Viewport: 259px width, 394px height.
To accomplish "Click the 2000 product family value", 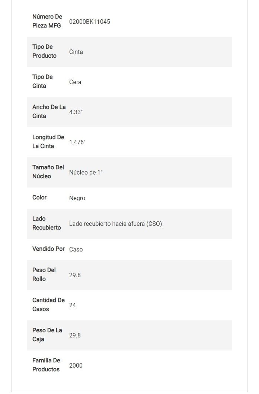I will coord(76,365).
